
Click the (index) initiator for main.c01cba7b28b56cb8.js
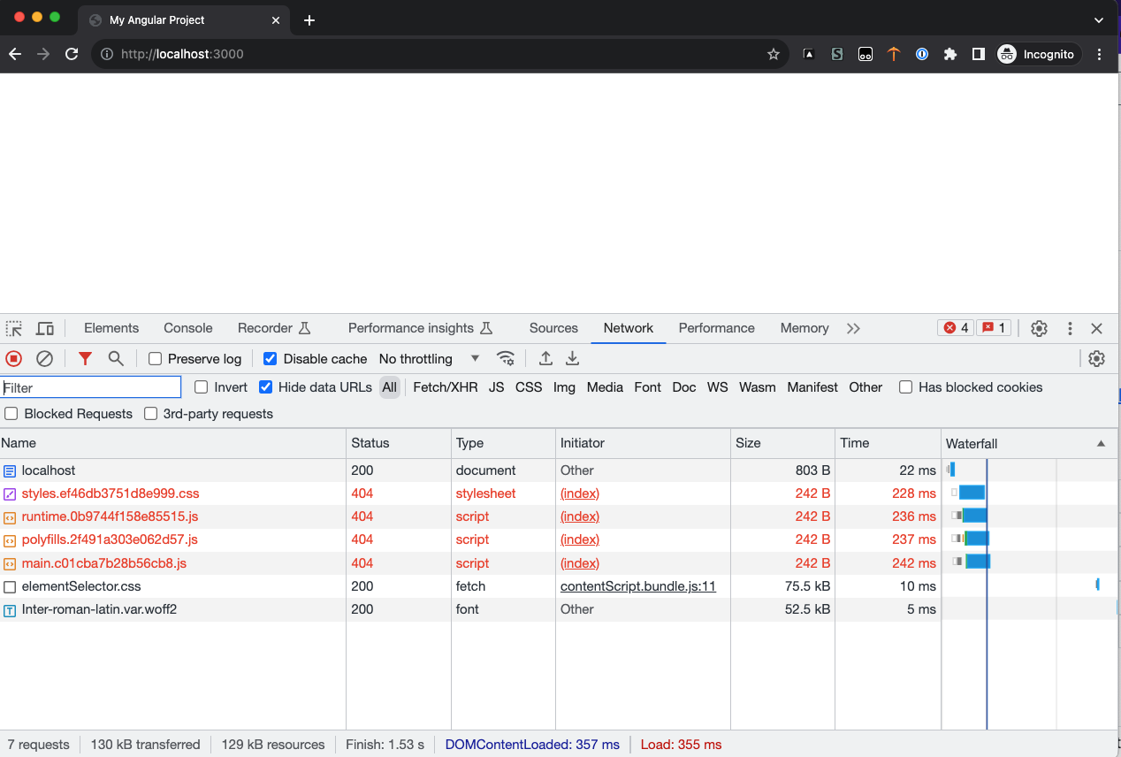tap(579, 562)
